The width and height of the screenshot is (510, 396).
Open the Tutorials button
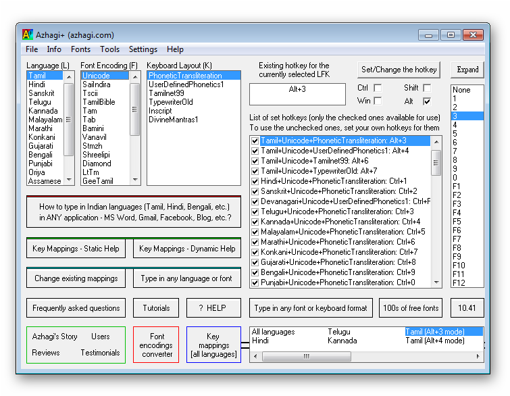coord(156,308)
